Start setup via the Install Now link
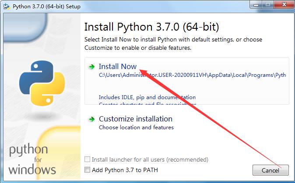The image size is (295, 183). click(x=118, y=66)
